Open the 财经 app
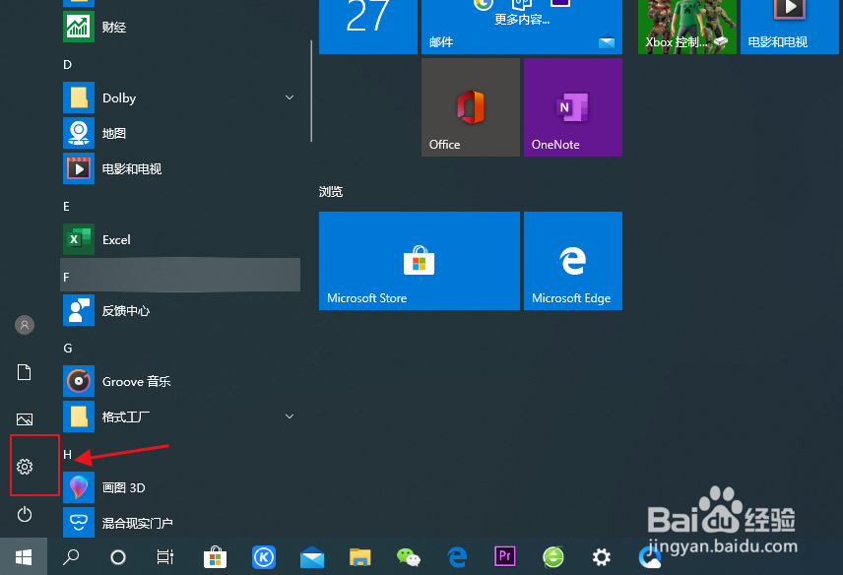This screenshot has width=843, height=575. 180,27
